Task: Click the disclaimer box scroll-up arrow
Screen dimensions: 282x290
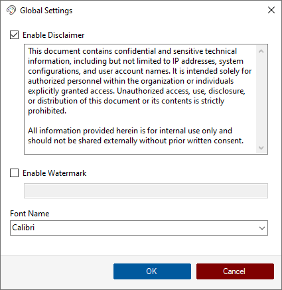Action: click(261, 51)
